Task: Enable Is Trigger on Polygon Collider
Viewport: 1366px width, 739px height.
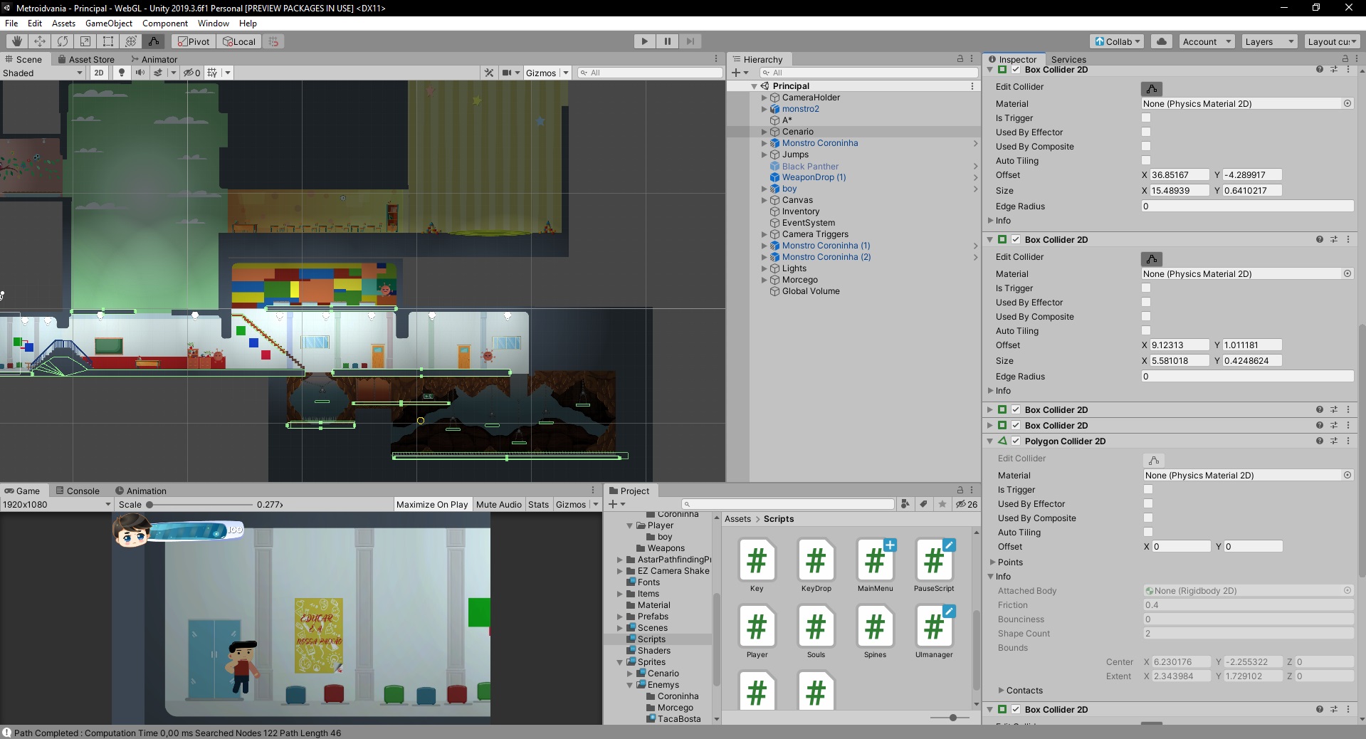Action: point(1148,489)
